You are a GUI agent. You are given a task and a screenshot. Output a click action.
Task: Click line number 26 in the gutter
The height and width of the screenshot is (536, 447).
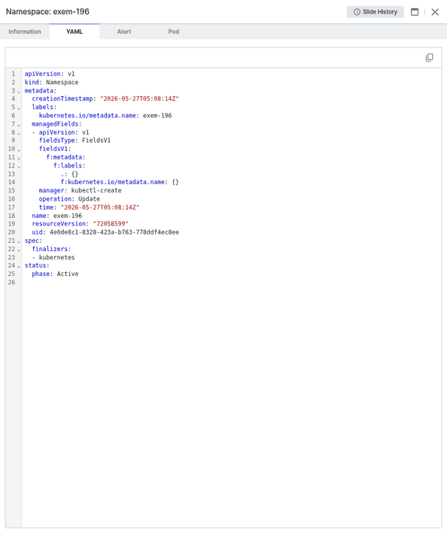click(11, 283)
